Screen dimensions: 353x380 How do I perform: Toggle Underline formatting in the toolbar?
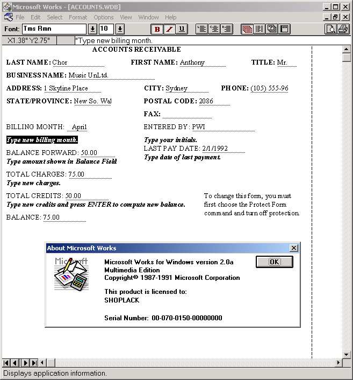click(x=182, y=29)
